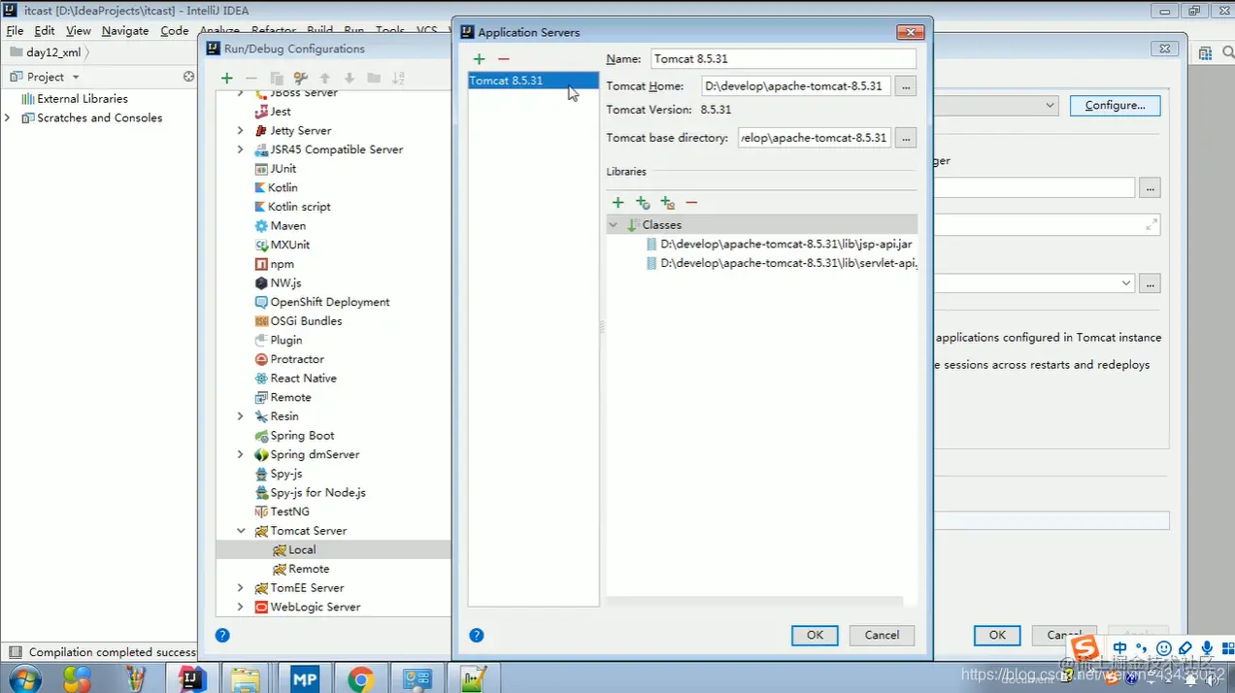
Task: Open the Code menu
Action: 174,30
